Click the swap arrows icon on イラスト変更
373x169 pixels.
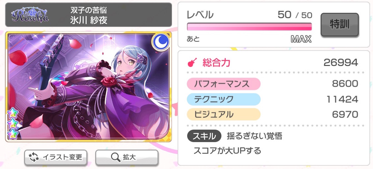(x=34, y=157)
